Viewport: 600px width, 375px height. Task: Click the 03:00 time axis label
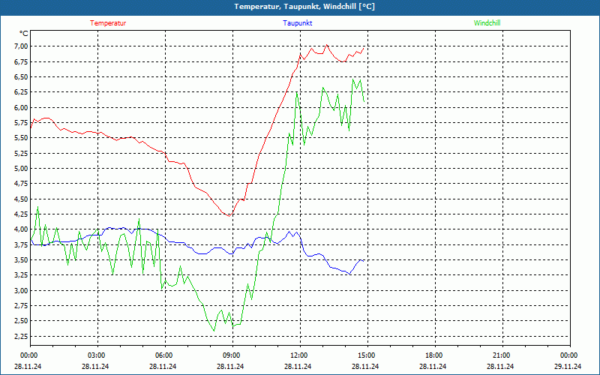click(x=97, y=355)
